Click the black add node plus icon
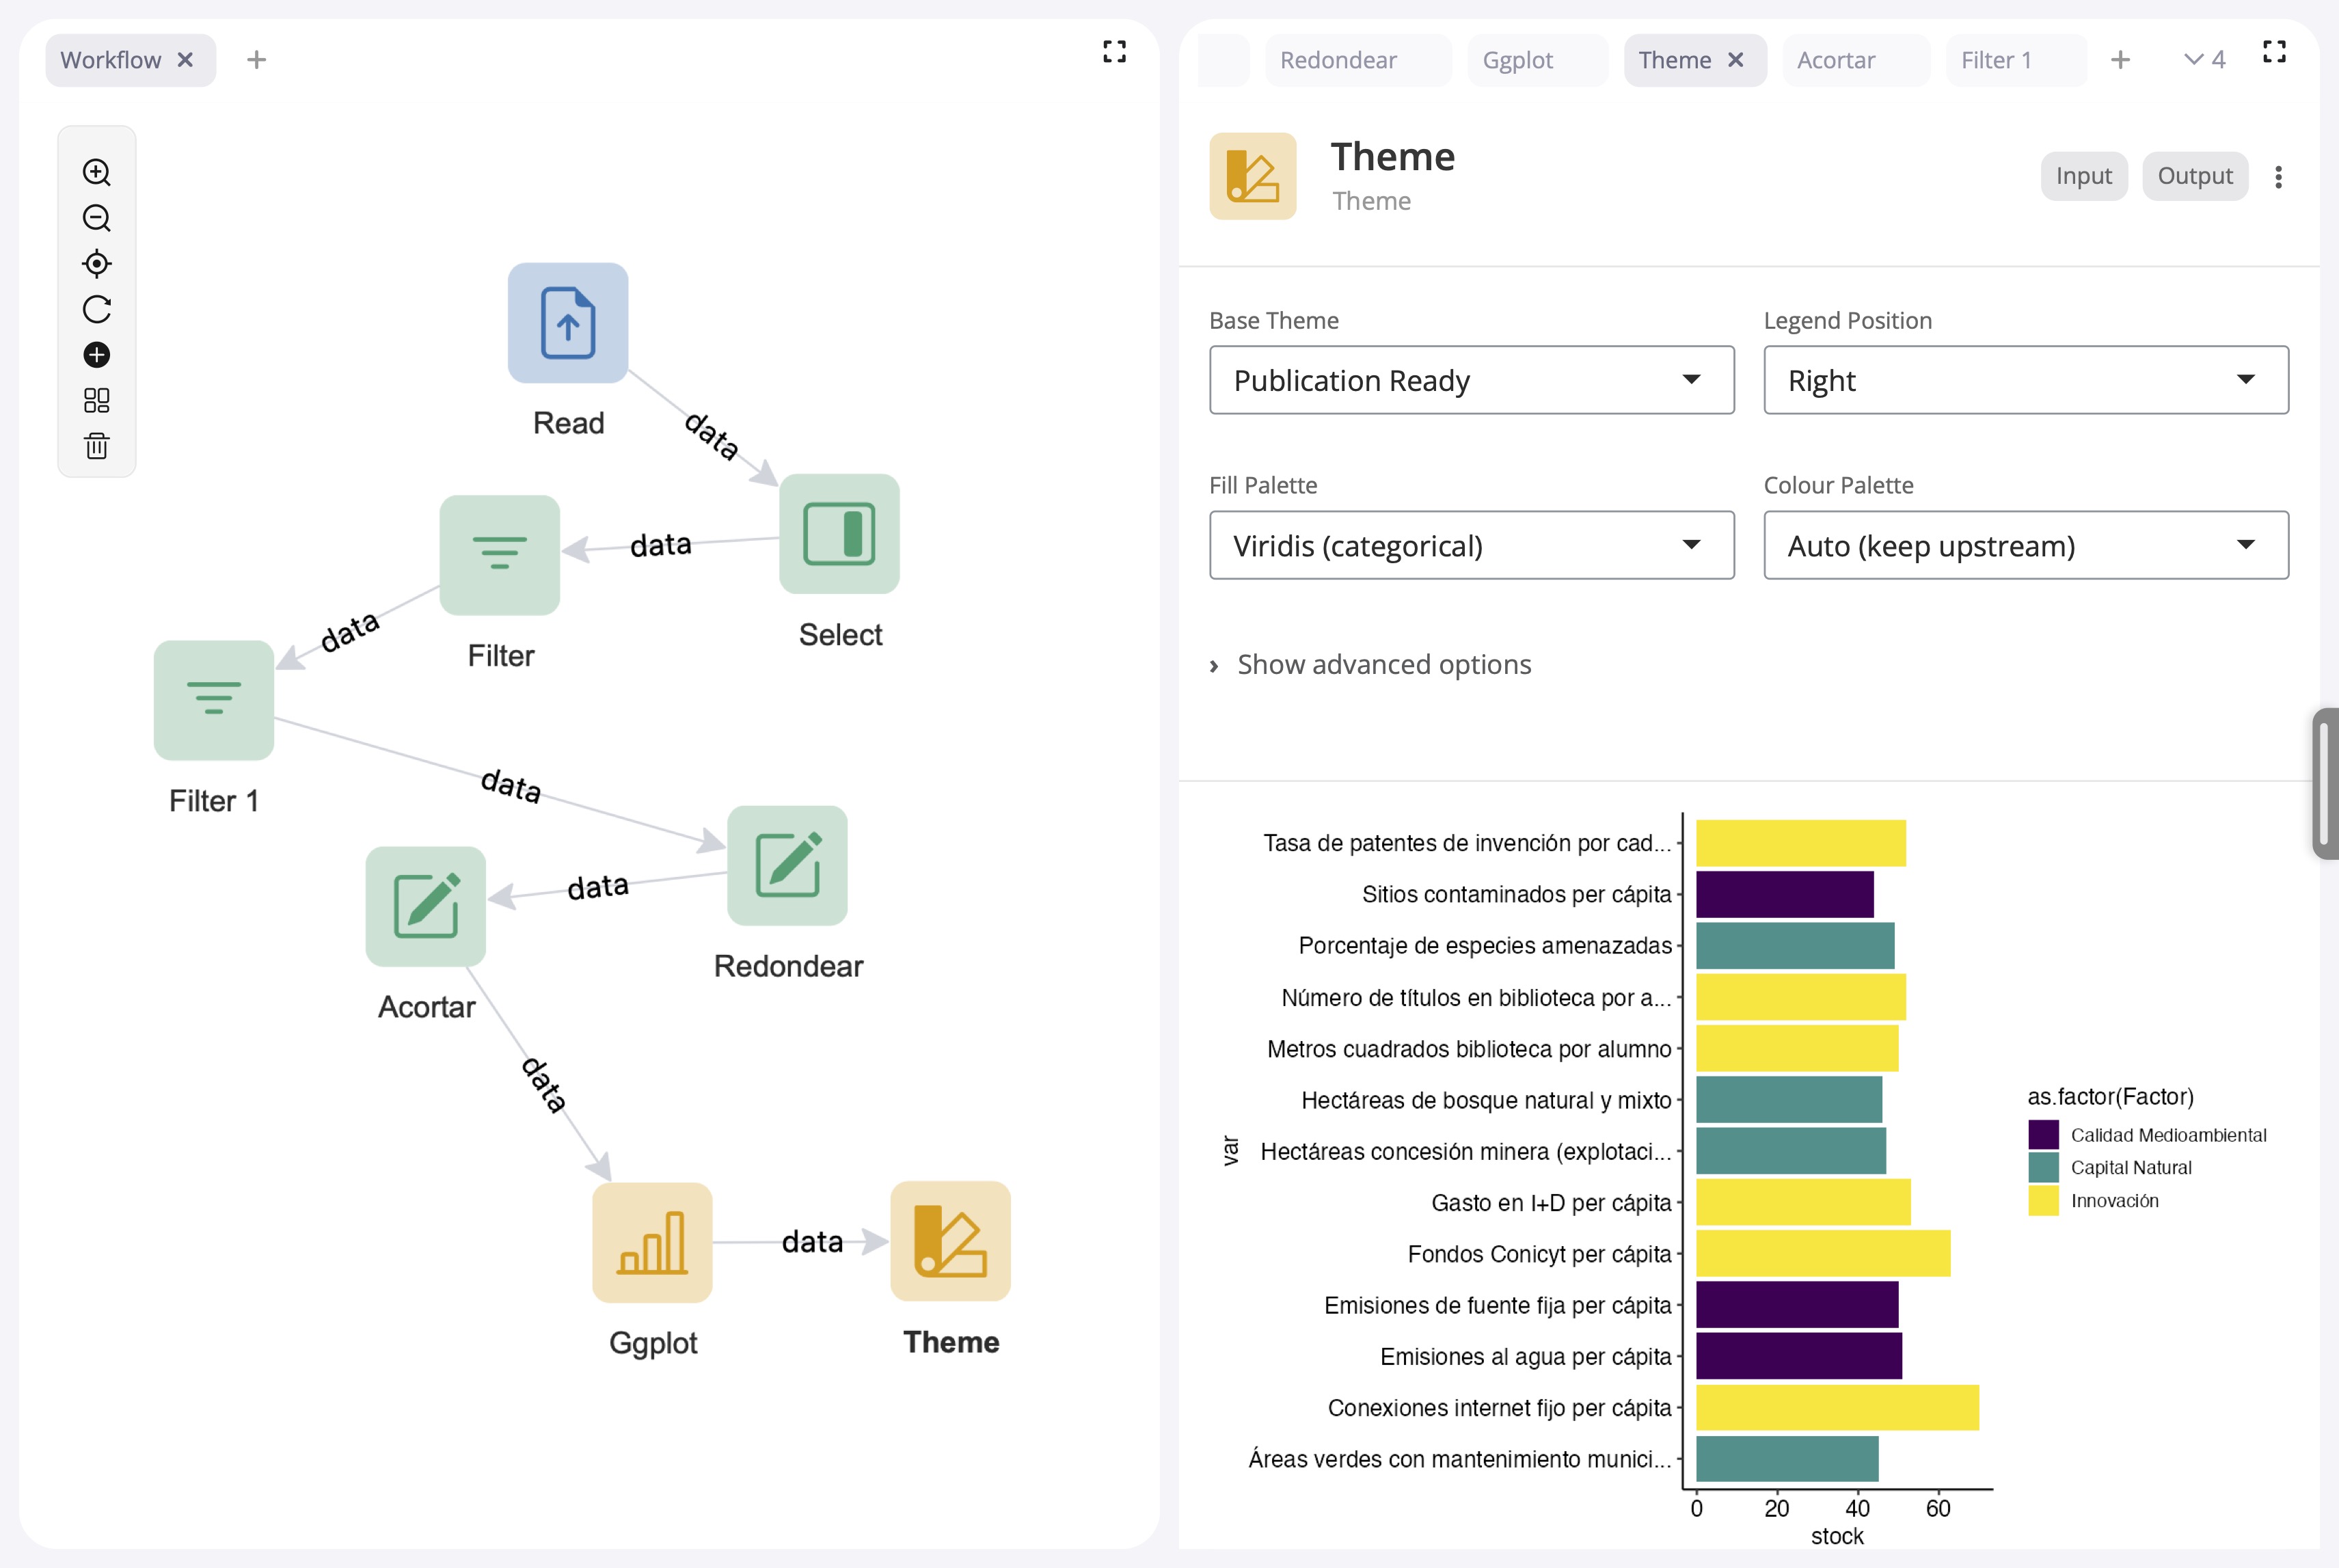This screenshot has width=2339, height=1568. coord(96,355)
